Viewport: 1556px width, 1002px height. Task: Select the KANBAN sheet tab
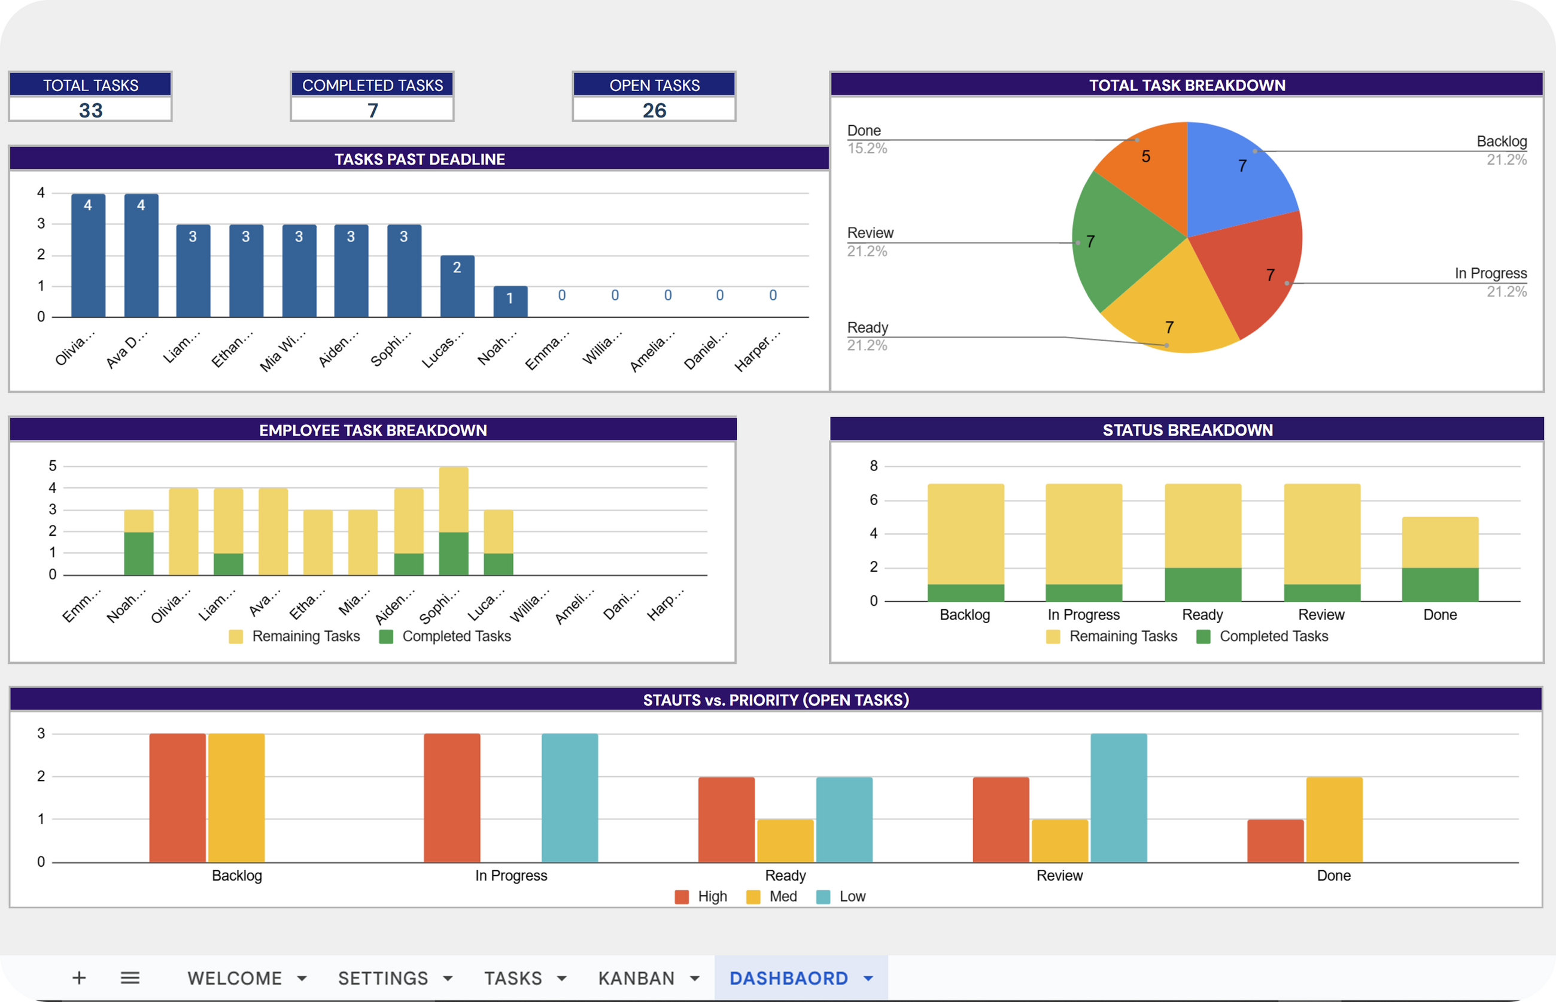point(636,978)
